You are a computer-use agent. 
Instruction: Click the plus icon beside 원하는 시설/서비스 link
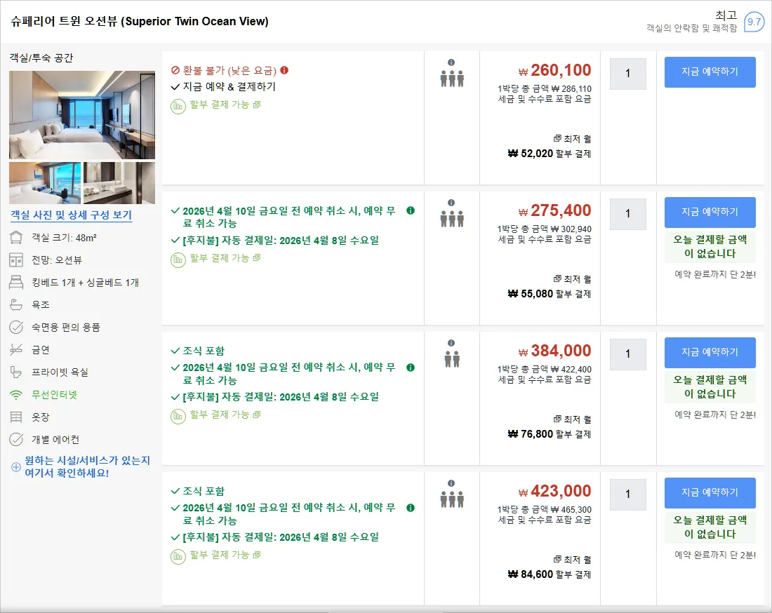tap(16, 467)
